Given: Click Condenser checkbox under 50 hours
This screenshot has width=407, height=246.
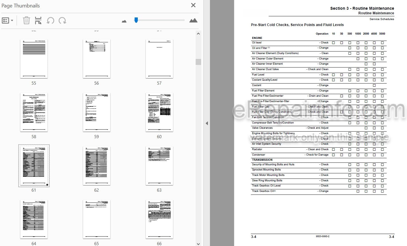Looking at the screenshot, I should [341, 155].
